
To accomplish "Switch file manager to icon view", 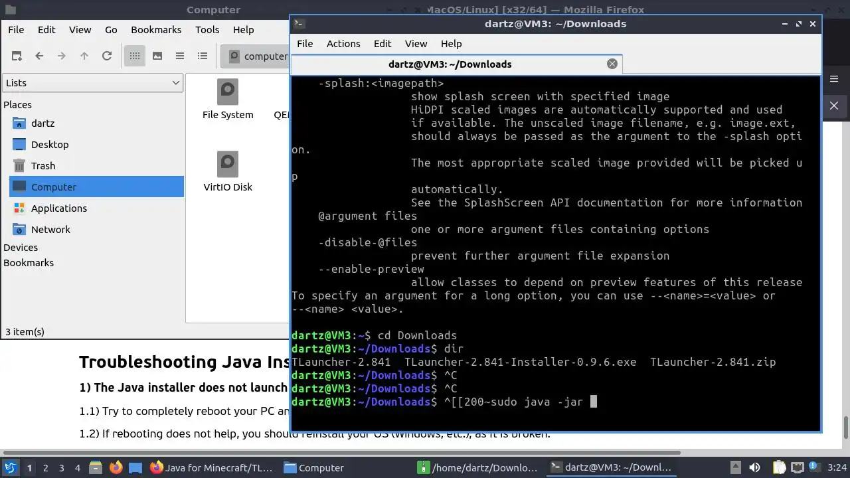I will pos(135,56).
